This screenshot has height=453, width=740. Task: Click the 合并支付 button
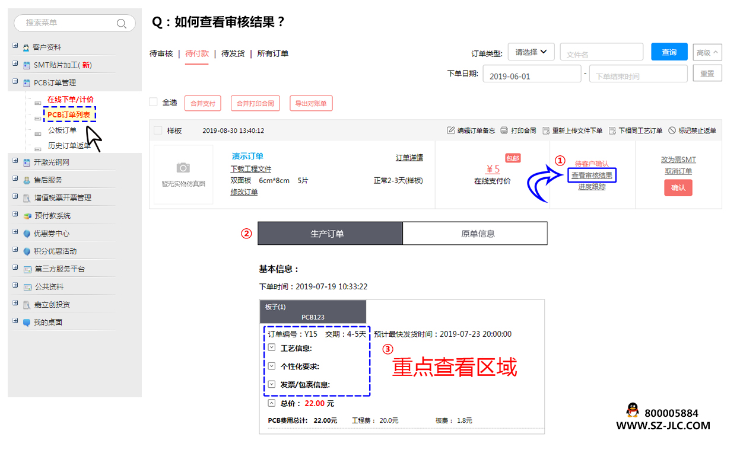[202, 103]
